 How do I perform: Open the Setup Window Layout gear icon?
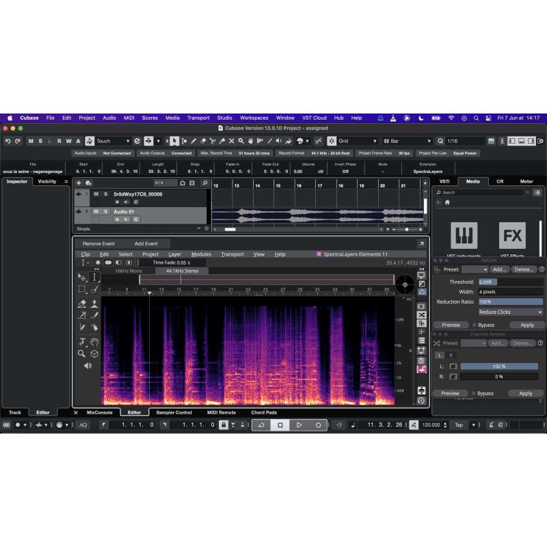pos(540,141)
